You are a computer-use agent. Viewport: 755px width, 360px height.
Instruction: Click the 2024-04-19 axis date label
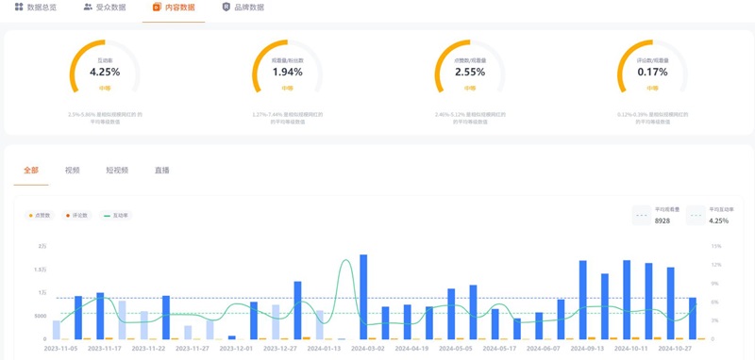pyautogui.click(x=411, y=348)
